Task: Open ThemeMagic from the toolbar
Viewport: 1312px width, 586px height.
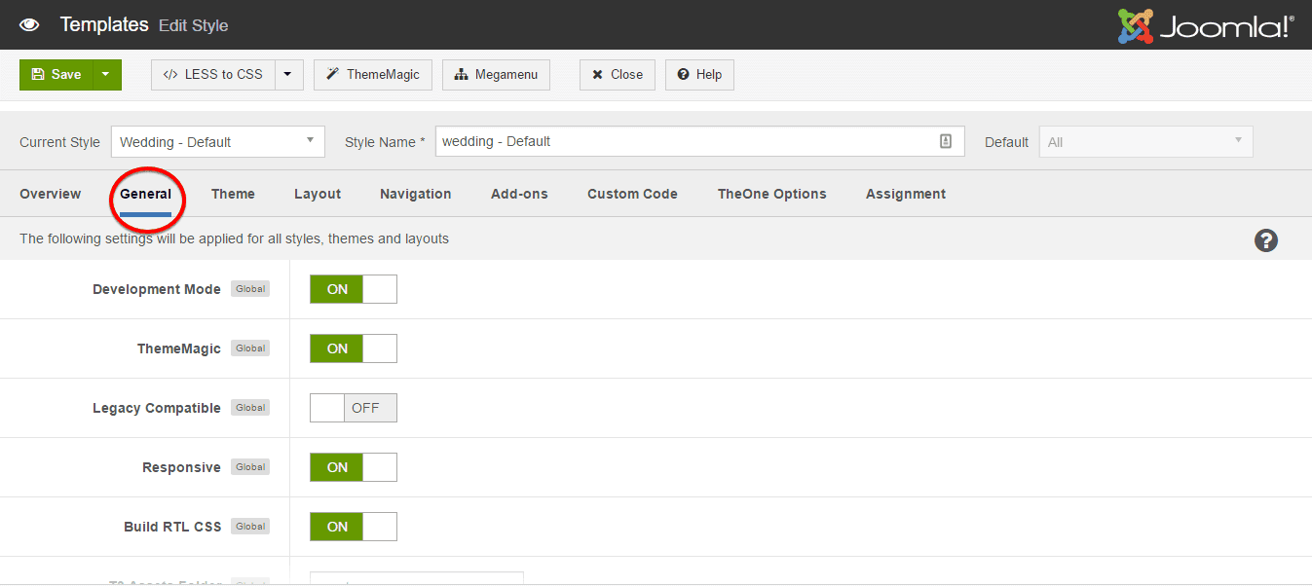Action: (x=372, y=75)
